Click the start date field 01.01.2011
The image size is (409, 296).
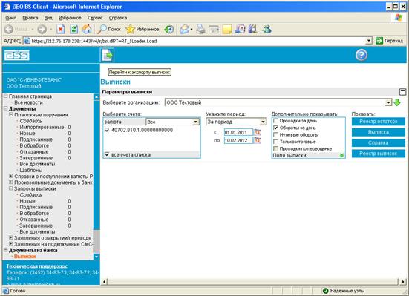click(238, 132)
